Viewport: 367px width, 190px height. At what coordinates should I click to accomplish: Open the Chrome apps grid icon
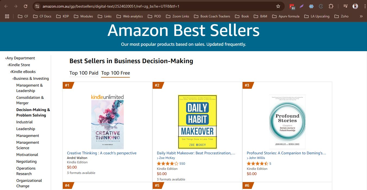coord(7,16)
